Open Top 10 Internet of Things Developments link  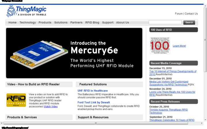pyautogui.click(x=173, y=73)
